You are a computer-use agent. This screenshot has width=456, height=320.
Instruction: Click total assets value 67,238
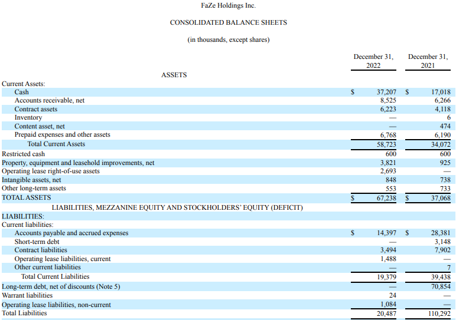[x=386, y=199]
